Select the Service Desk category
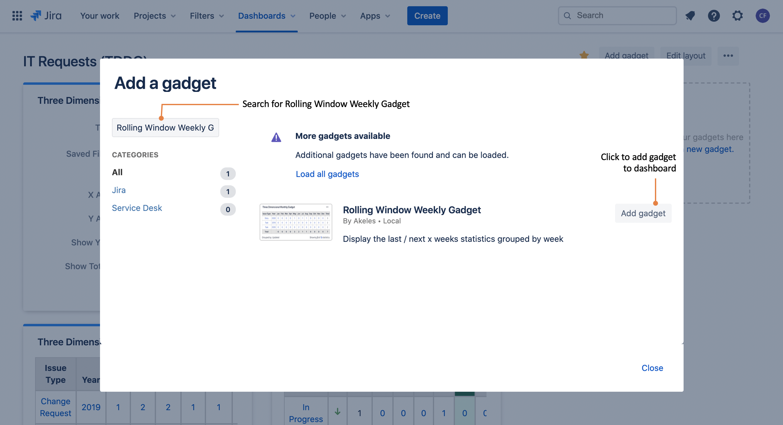 click(x=137, y=208)
